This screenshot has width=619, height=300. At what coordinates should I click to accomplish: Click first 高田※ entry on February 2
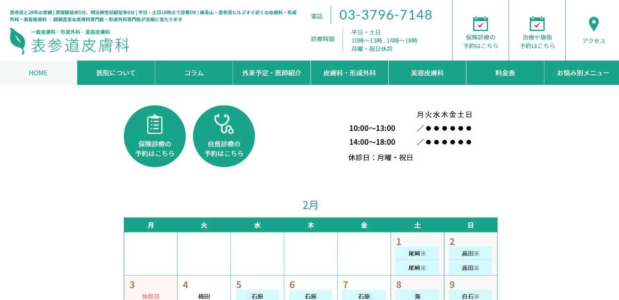[471, 253]
